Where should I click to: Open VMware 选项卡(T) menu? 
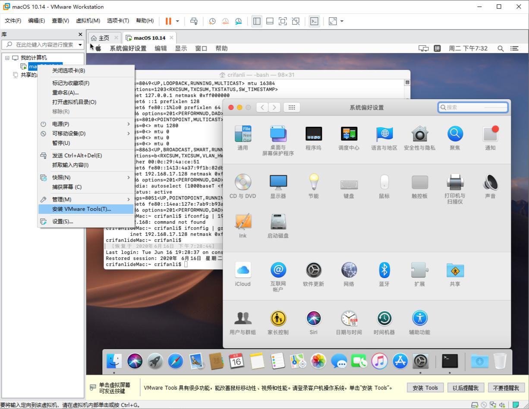118,21
